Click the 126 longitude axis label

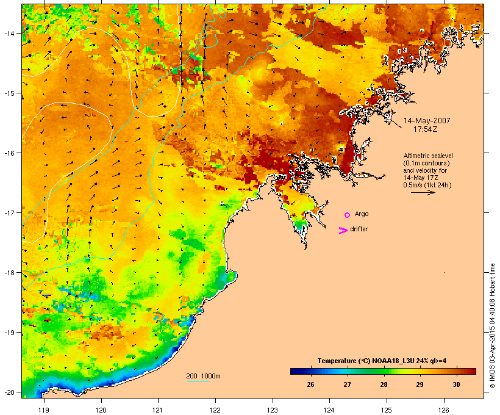coord(444,410)
